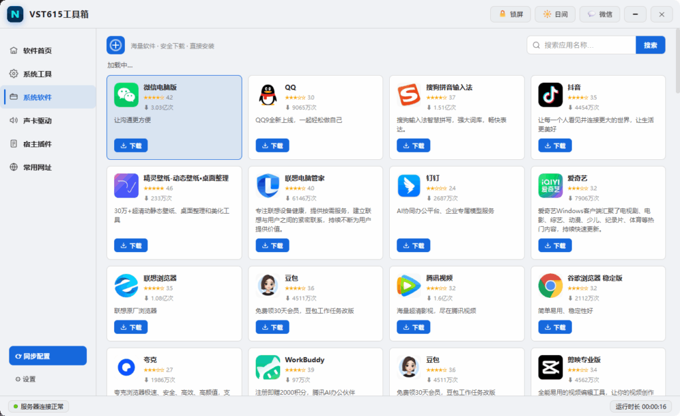
Task: Click the 联想电脑管家 shield icon
Action: [268, 186]
